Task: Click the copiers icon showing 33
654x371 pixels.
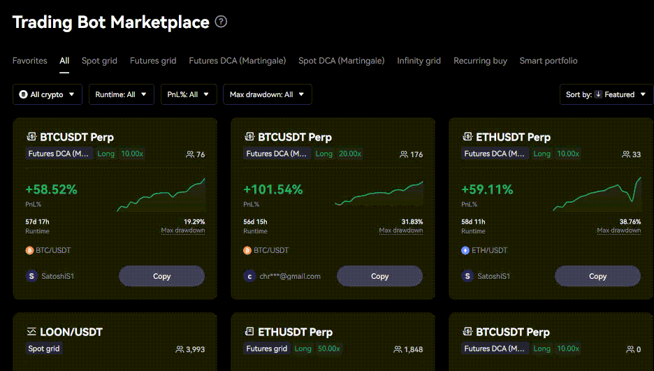Action: [626, 154]
